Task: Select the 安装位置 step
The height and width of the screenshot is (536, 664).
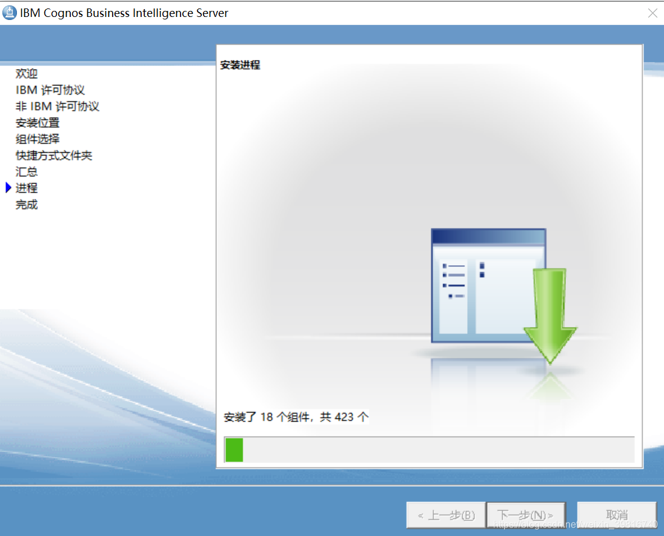Action: [x=38, y=123]
